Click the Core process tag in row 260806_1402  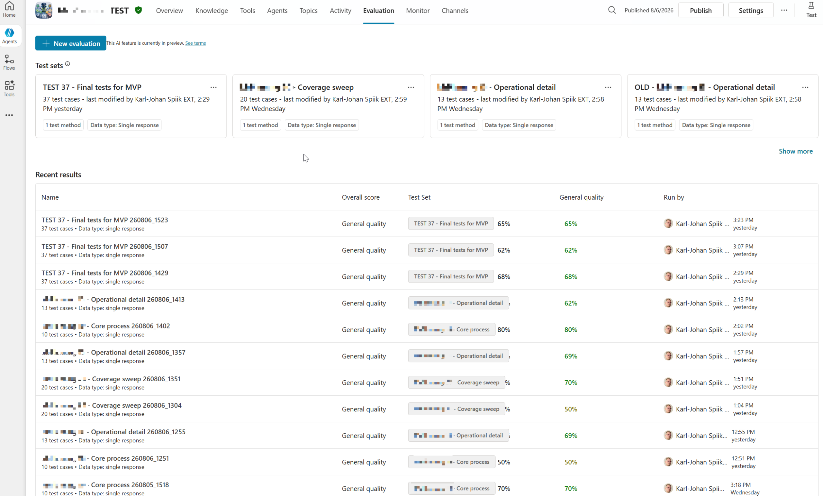coord(451,330)
